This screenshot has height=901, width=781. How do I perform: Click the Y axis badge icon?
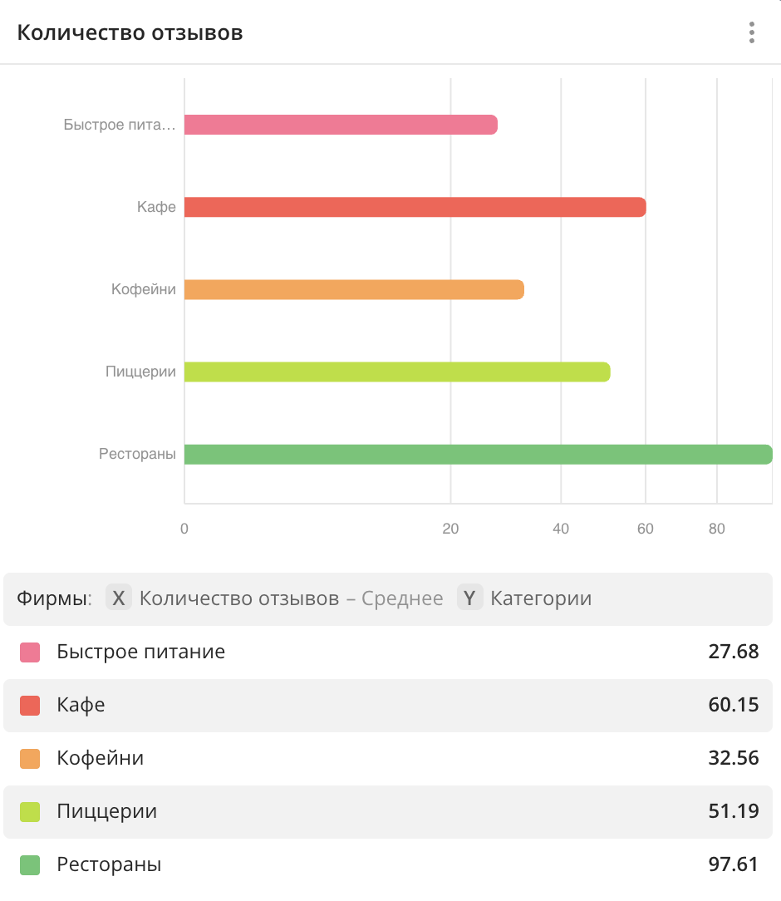(470, 598)
